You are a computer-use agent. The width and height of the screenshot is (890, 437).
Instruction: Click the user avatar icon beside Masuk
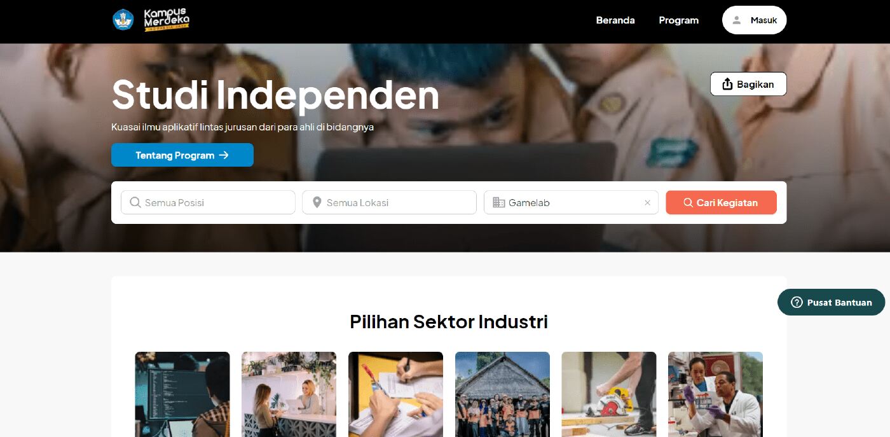tap(737, 20)
